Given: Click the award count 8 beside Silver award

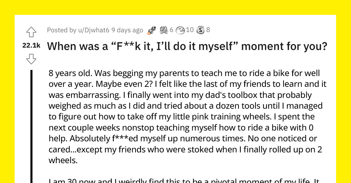Looking at the screenshot, I should pyautogui.click(x=208, y=30).
